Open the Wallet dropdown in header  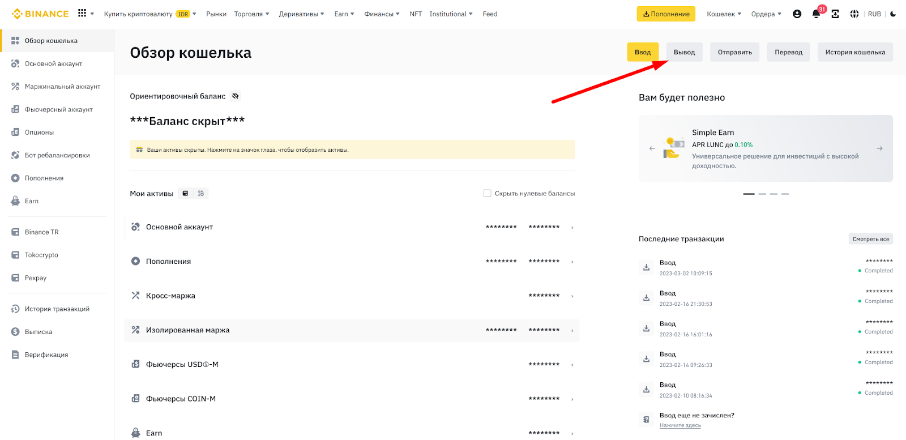[x=724, y=14]
